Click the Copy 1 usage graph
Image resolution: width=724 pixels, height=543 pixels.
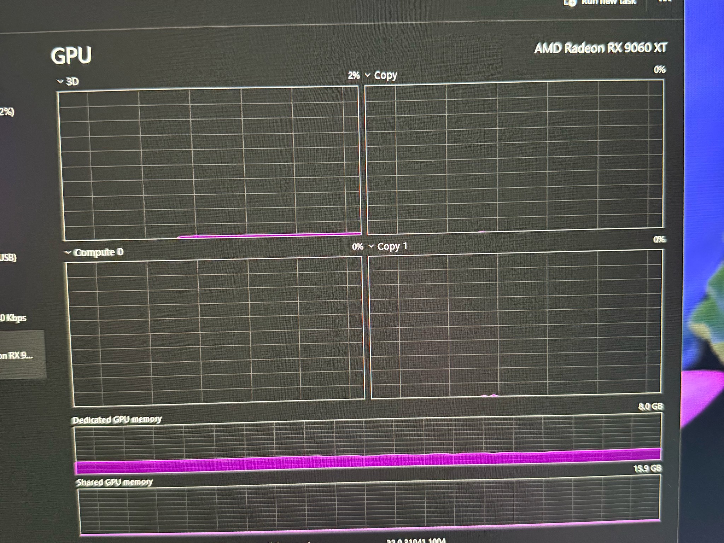515,324
